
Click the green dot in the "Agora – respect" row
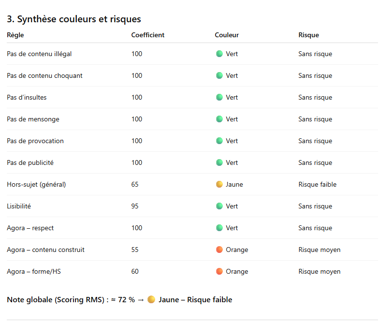tap(219, 228)
